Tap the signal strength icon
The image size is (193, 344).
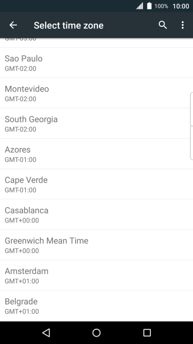click(140, 6)
